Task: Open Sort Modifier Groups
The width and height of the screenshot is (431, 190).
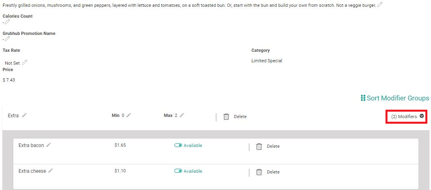Action: pyautogui.click(x=398, y=98)
